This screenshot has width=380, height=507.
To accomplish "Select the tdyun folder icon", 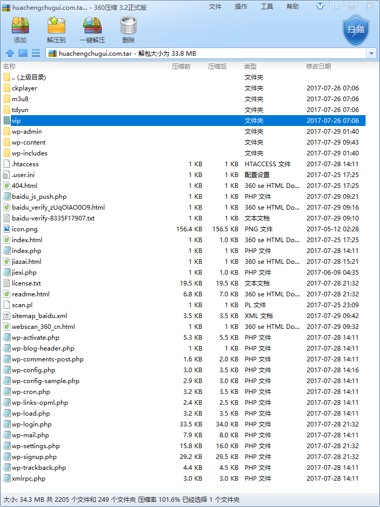I will click(7, 109).
